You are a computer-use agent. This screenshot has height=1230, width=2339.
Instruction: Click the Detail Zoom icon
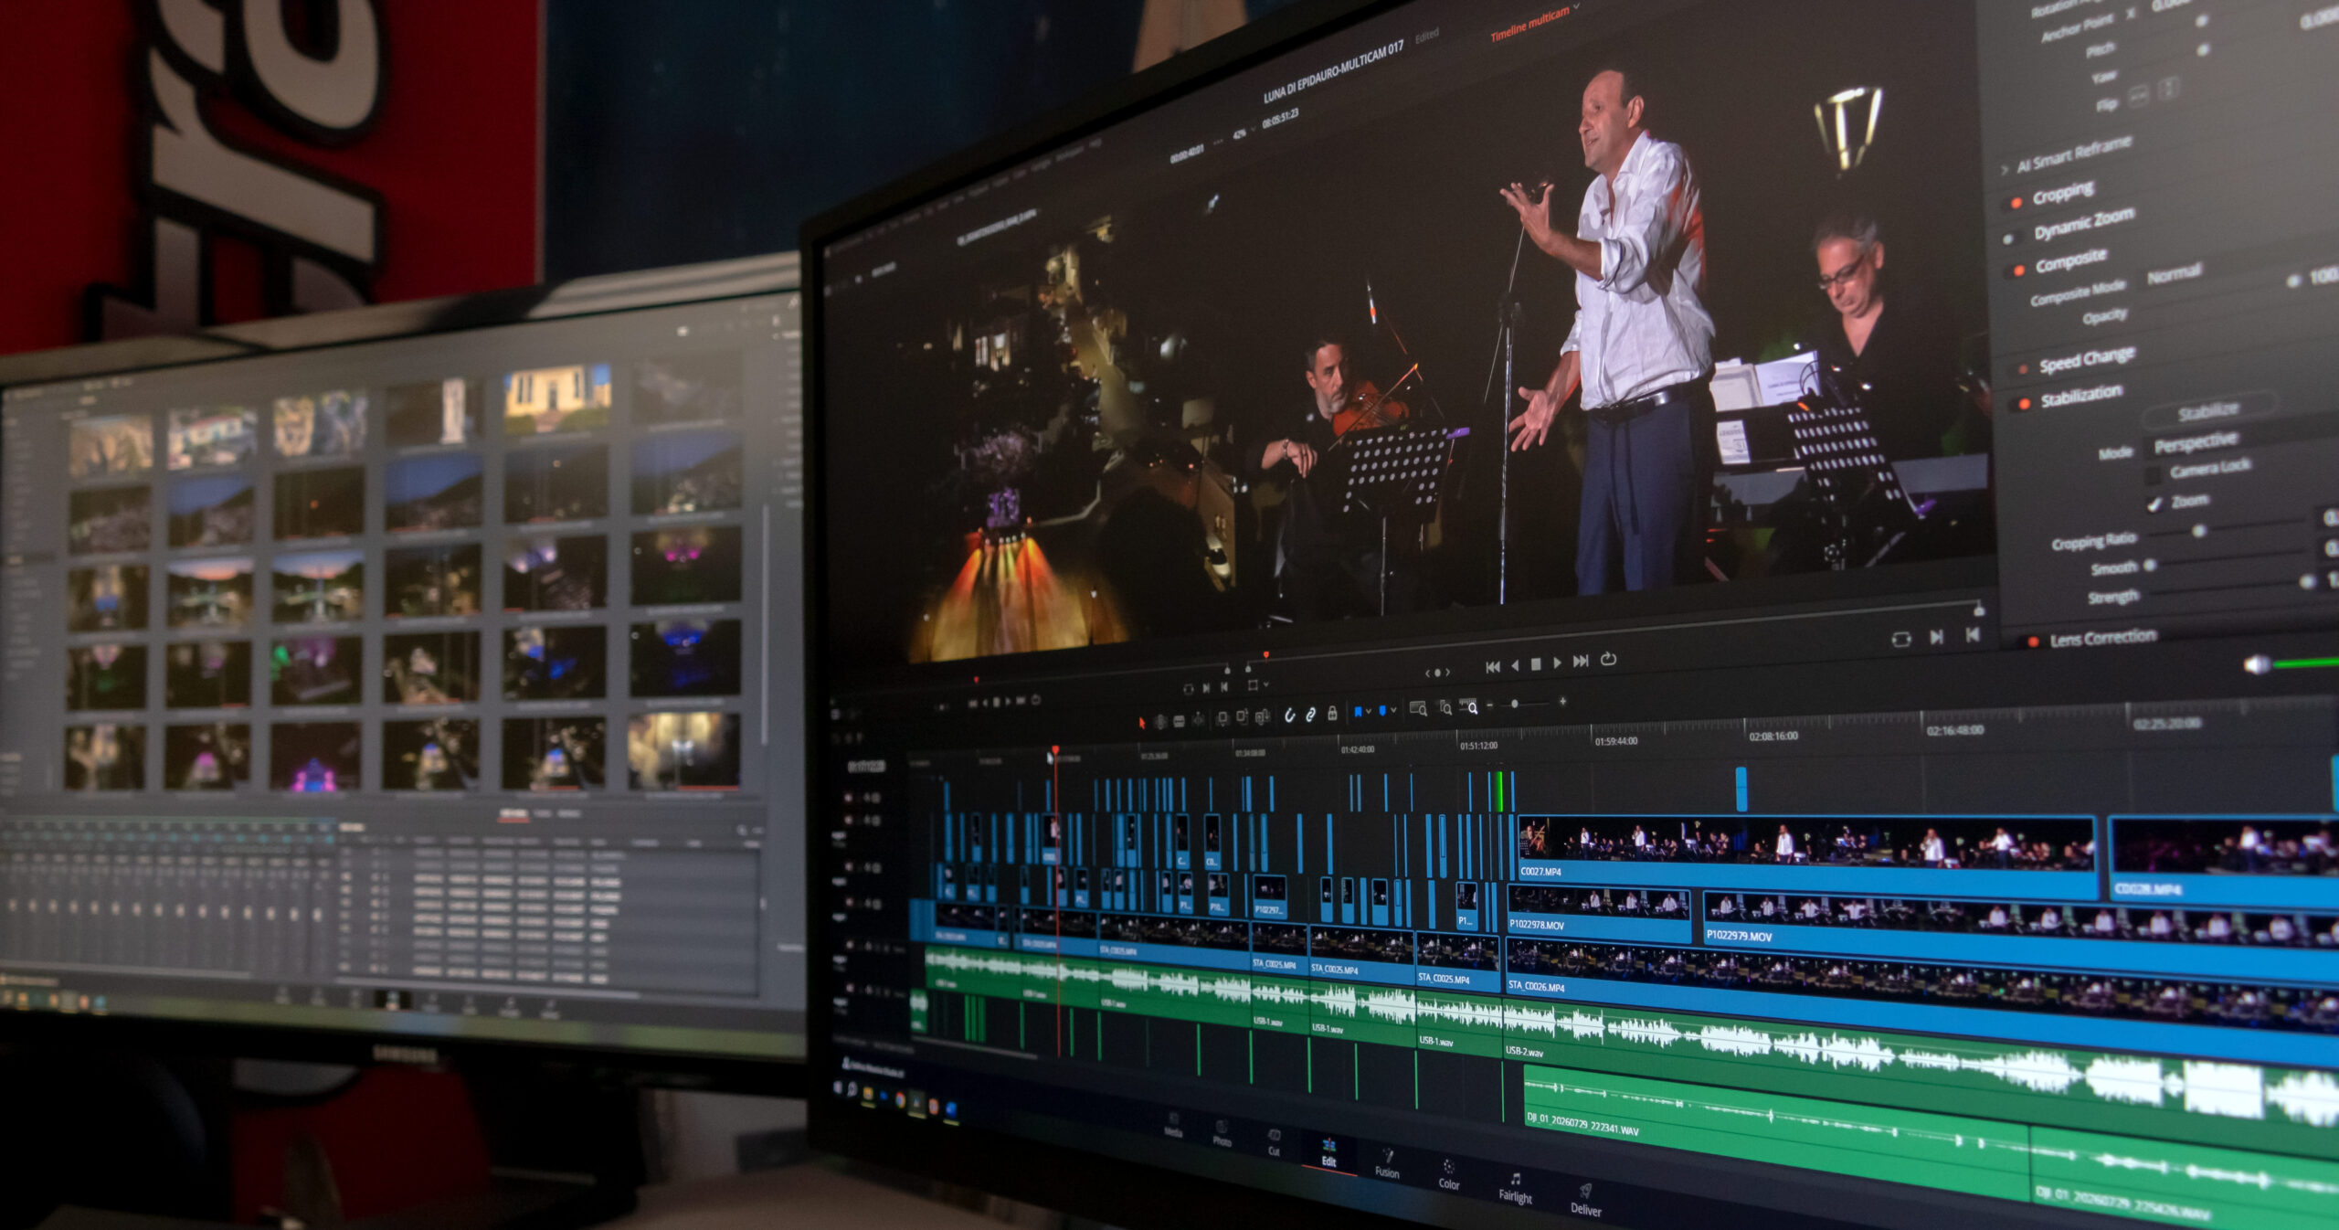[x=1445, y=707]
